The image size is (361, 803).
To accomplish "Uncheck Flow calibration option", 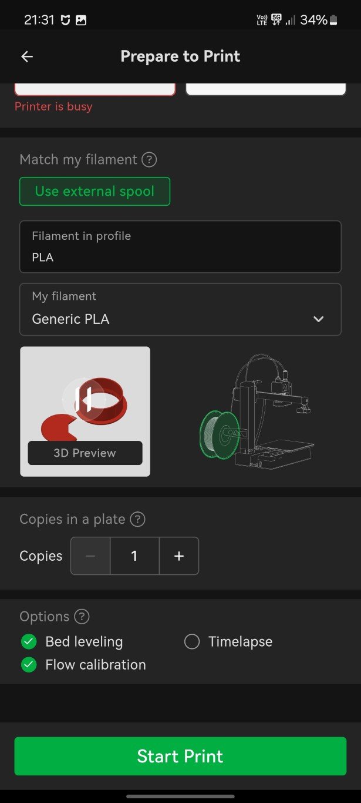I will click(x=29, y=665).
